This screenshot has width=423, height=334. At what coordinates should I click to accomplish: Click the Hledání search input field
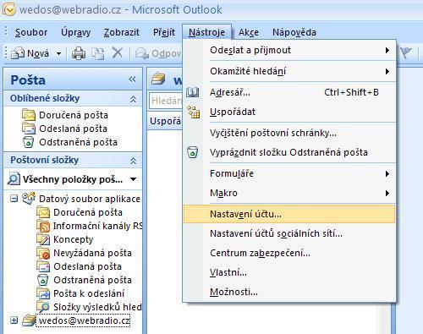click(x=166, y=101)
